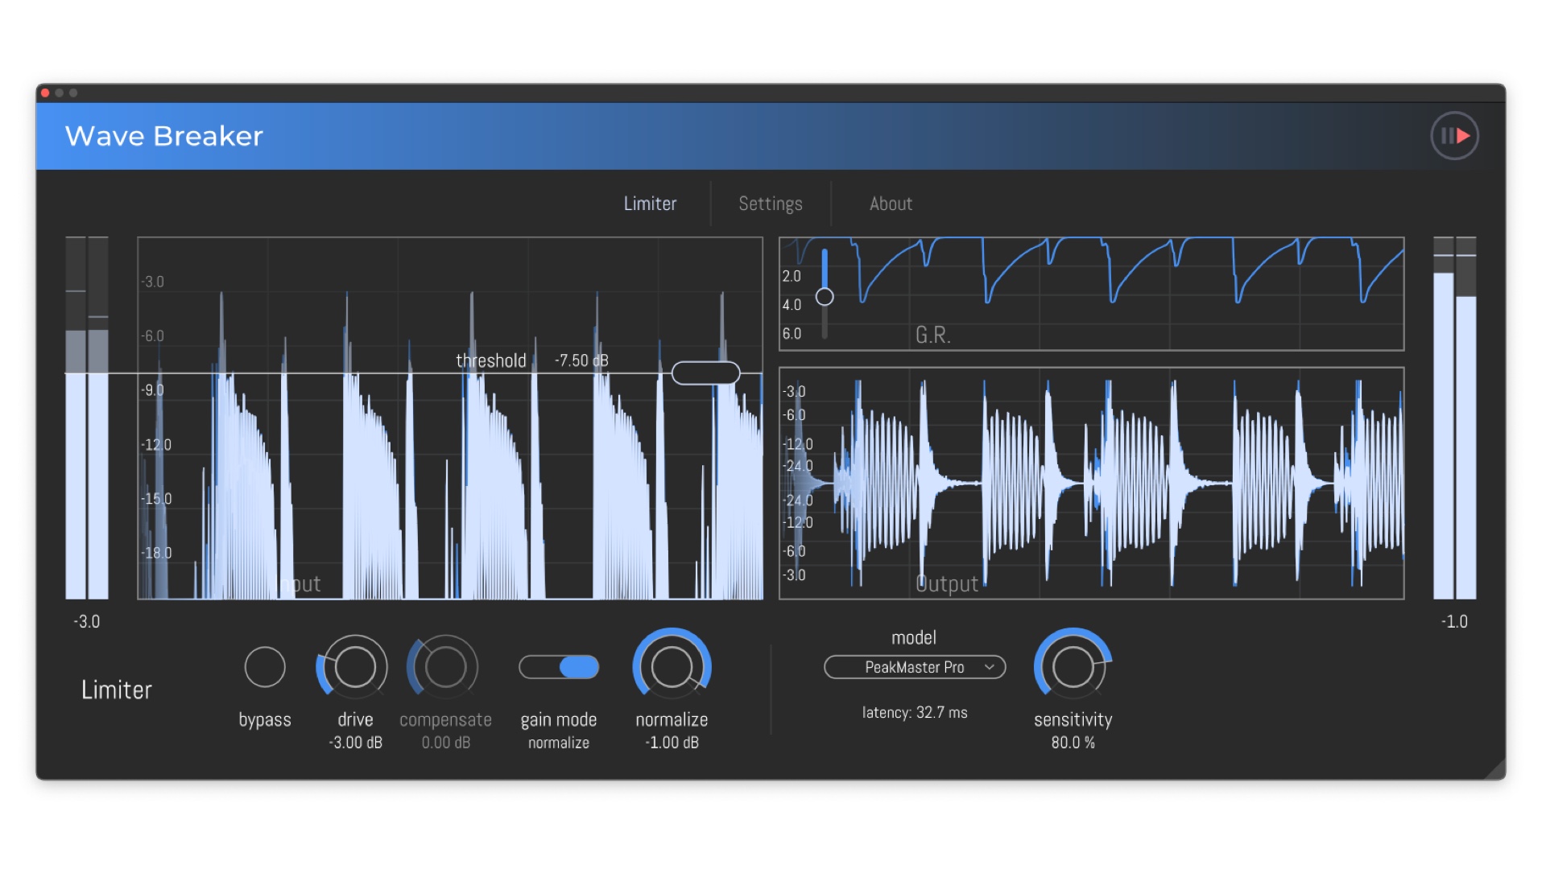
Task: Toggle the bypass button
Action: click(265, 667)
